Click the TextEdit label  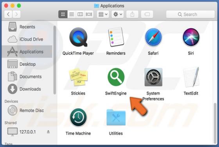(x=191, y=93)
